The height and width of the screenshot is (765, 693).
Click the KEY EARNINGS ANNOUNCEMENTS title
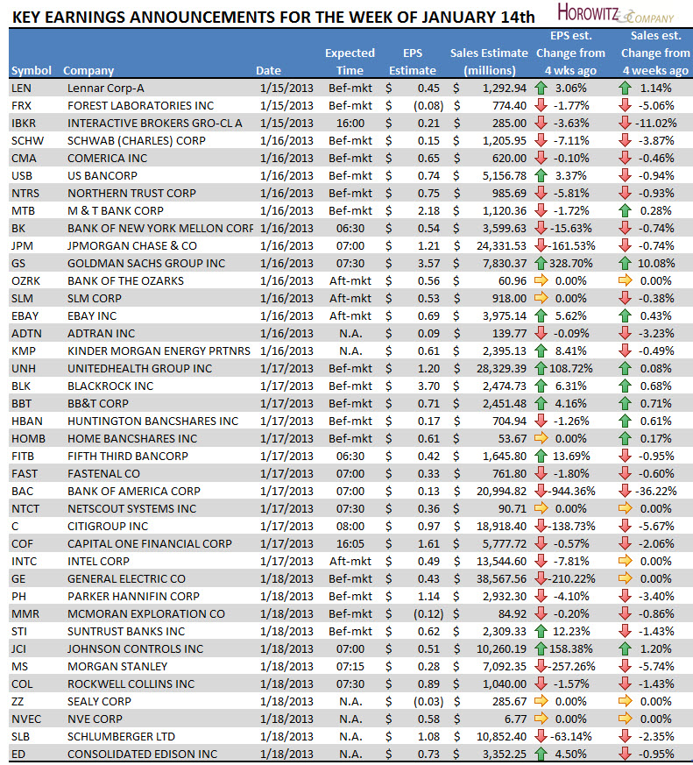pos(273,17)
